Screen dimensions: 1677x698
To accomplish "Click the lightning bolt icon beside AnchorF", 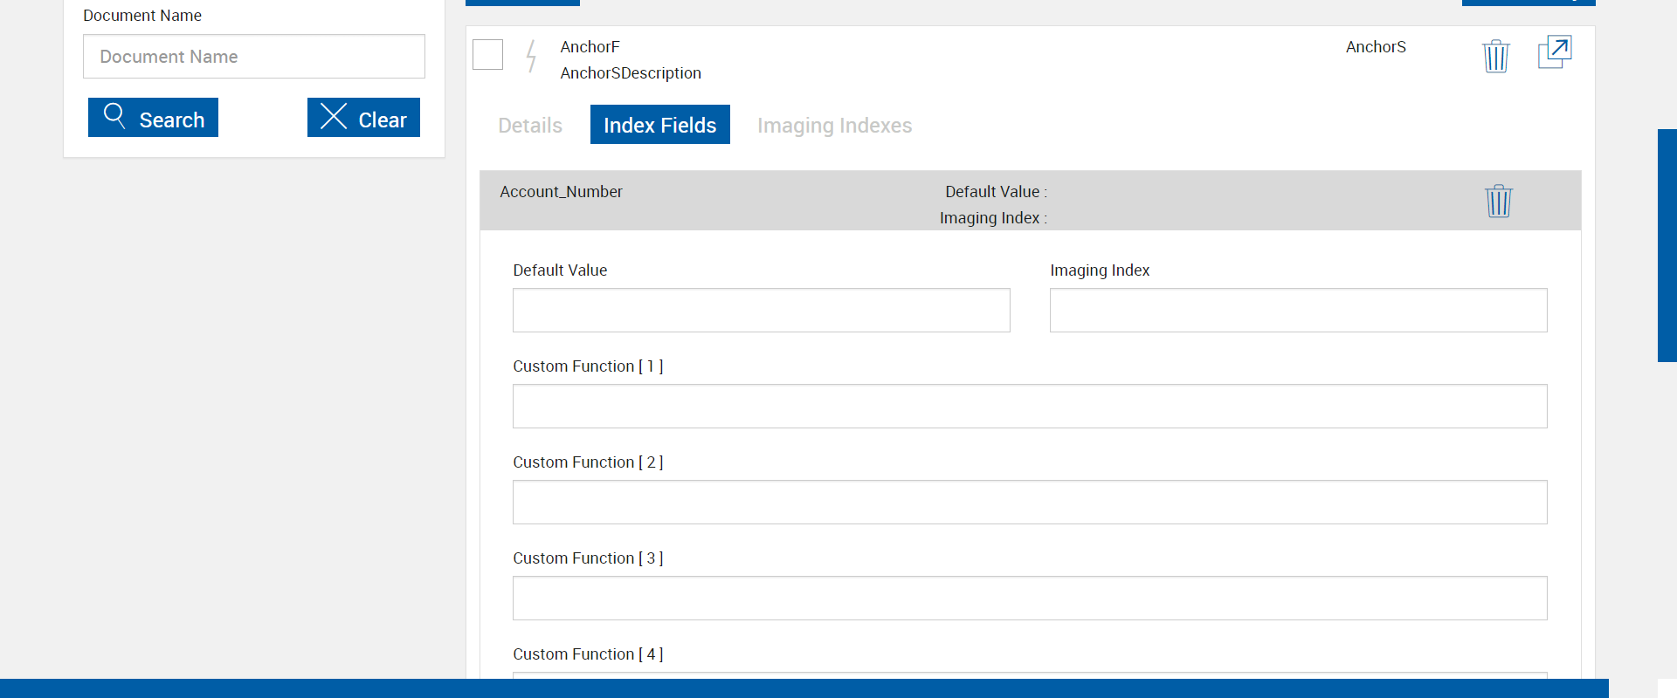I will pyautogui.click(x=530, y=56).
